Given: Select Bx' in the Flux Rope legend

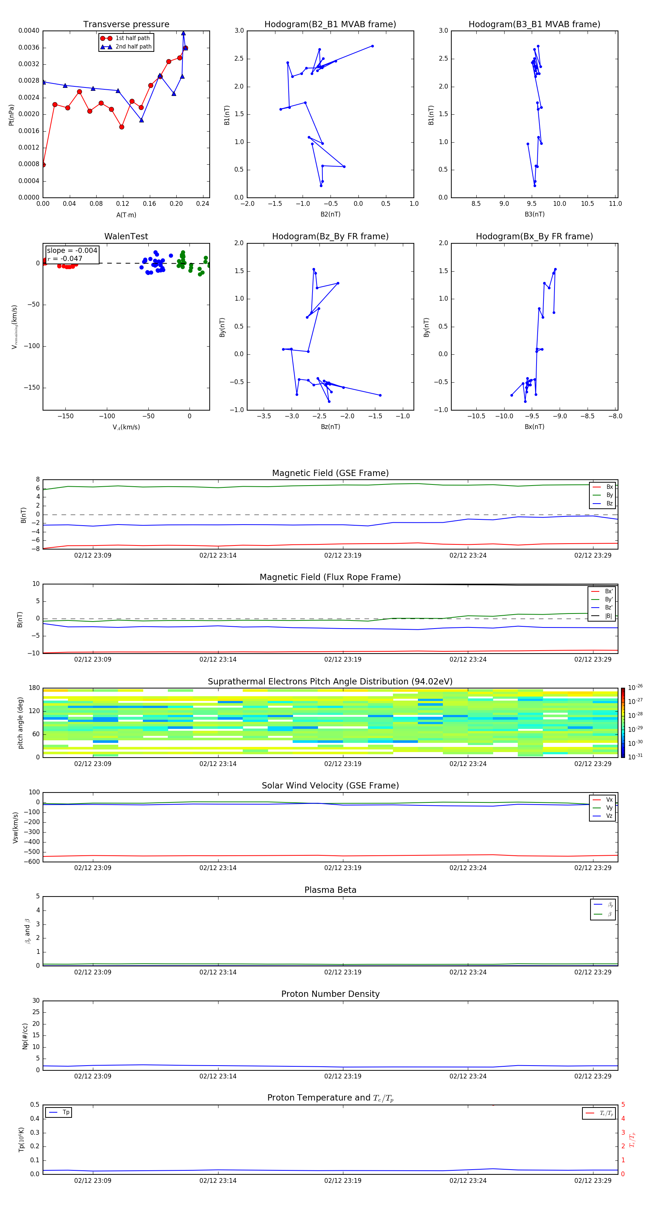Looking at the screenshot, I should (x=602, y=591).
